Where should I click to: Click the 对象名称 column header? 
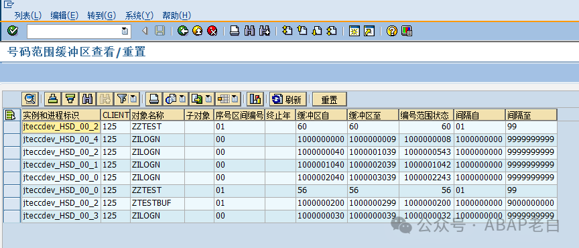(157, 115)
